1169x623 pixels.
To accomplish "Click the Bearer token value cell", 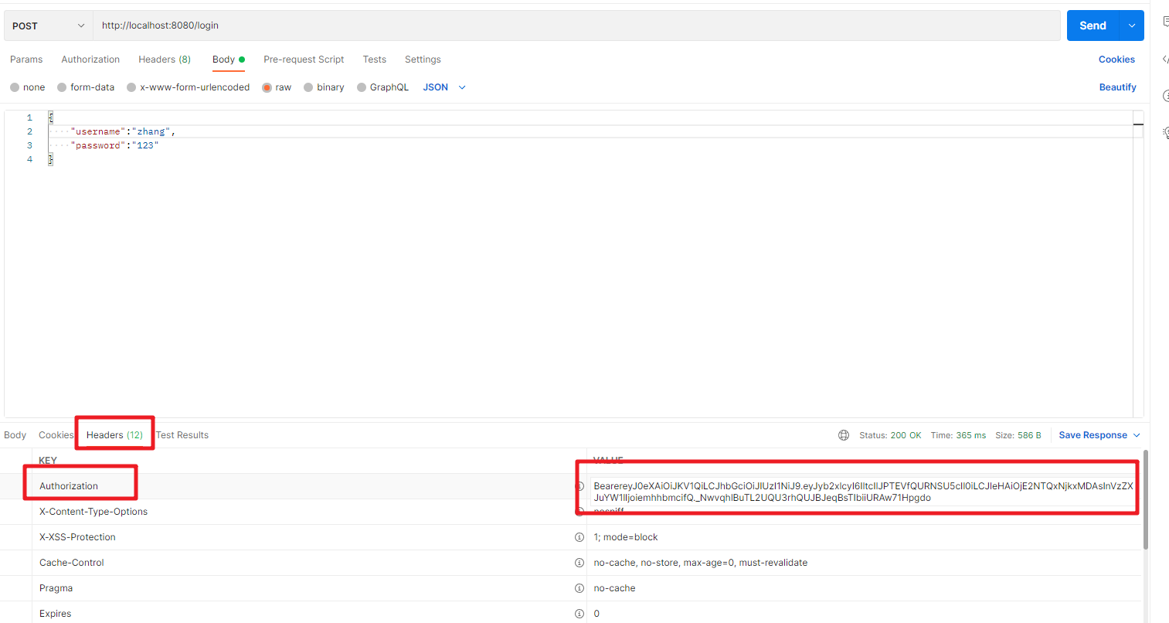I will (863, 492).
